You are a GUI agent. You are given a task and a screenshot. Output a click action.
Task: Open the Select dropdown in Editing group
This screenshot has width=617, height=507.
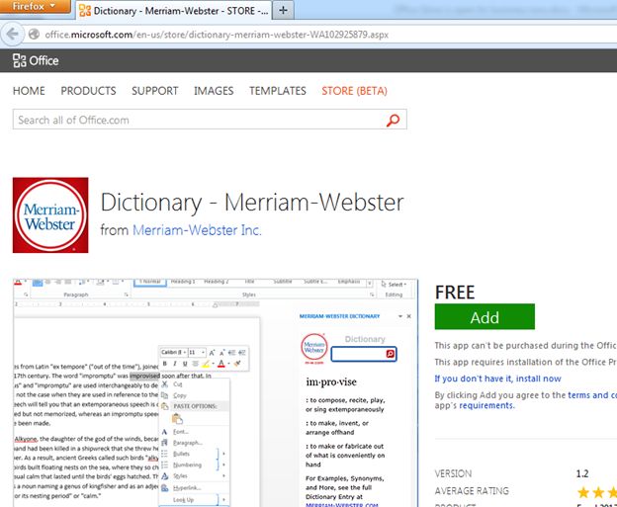tap(394, 284)
